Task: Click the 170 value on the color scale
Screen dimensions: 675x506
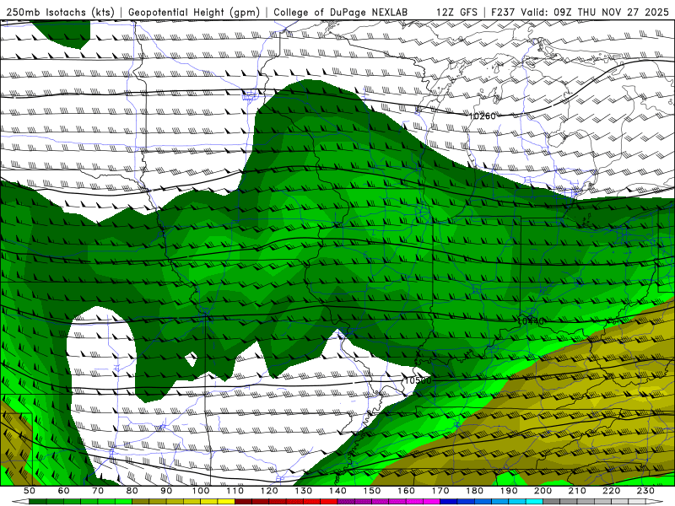Action: point(440,491)
